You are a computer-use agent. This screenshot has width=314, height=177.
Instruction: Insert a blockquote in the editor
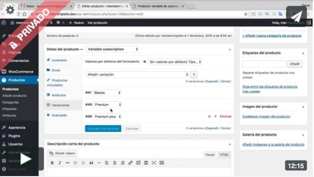click(x=91, y=163)
